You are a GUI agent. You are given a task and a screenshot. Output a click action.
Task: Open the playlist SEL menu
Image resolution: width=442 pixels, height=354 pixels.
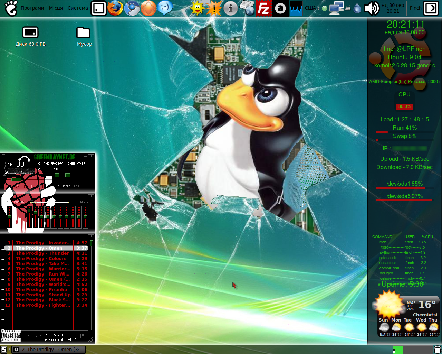[28, 336]
